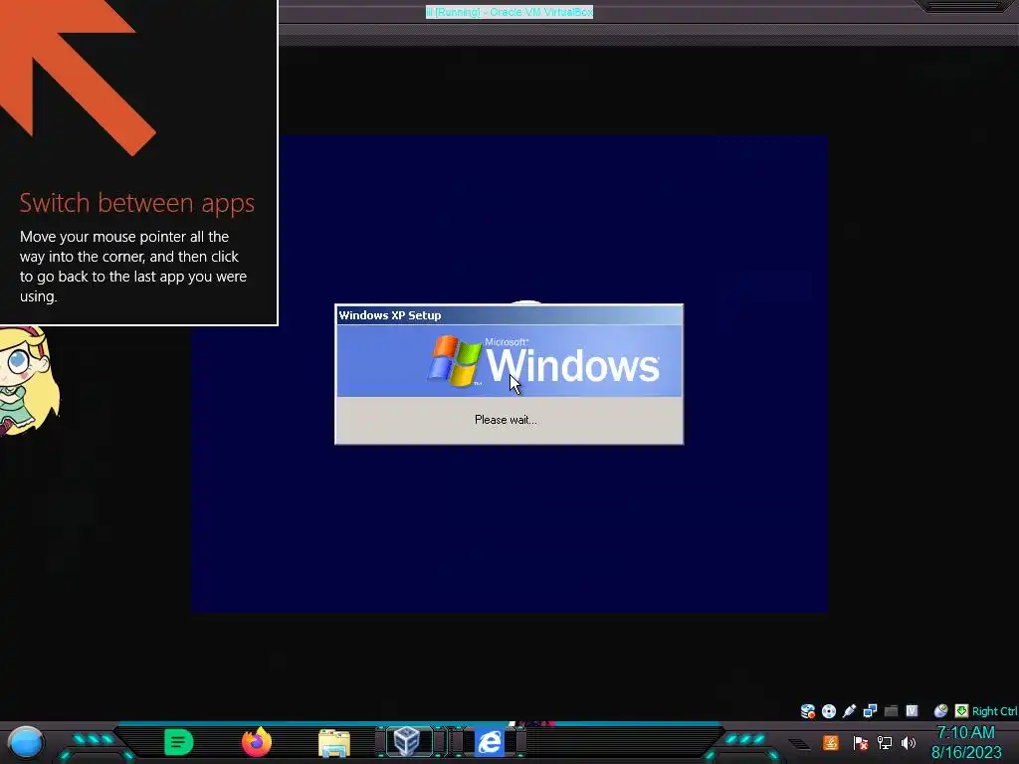
Task: Click the Windows logo banner in setup
Action: click(509, 360)
